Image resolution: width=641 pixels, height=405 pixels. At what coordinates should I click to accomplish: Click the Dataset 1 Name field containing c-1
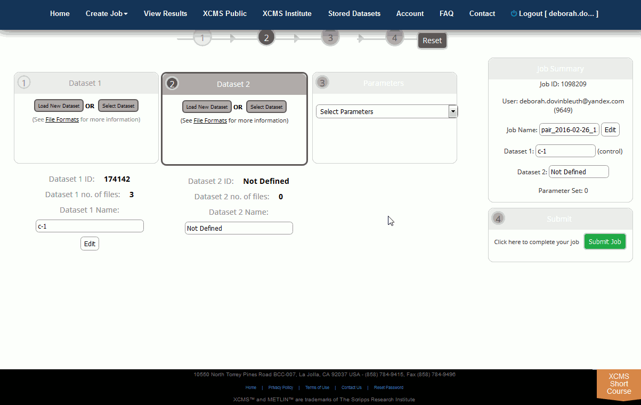tap(90, 226)
